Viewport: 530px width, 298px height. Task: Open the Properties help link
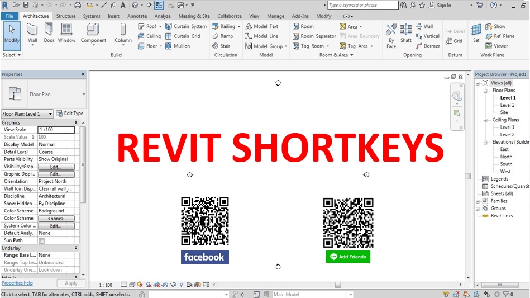tap(17, 283)
